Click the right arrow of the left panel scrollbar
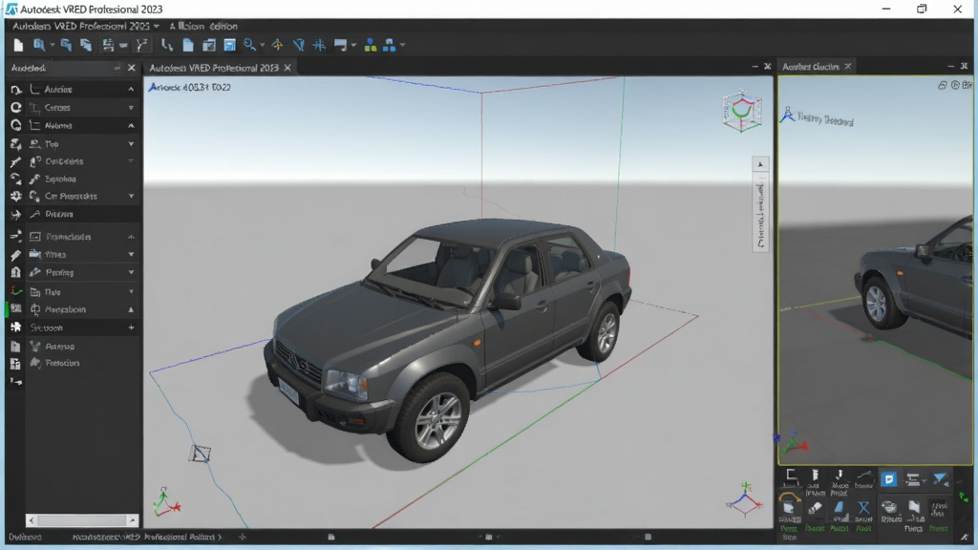The height and width of the screenshot is (550, 978). tap(132, 519)
